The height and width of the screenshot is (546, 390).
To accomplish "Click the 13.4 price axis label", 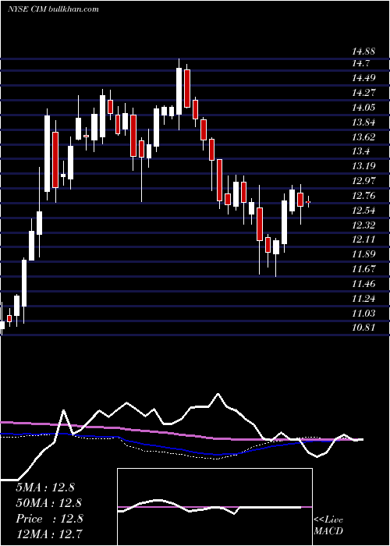I will pyautogui.click(x=360, y=151).
